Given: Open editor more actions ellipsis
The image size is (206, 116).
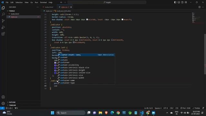Looking at the screenshot, I should (203, 7).
